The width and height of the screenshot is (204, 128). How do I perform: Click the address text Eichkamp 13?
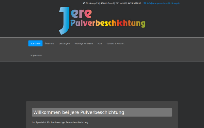point(92,3)
